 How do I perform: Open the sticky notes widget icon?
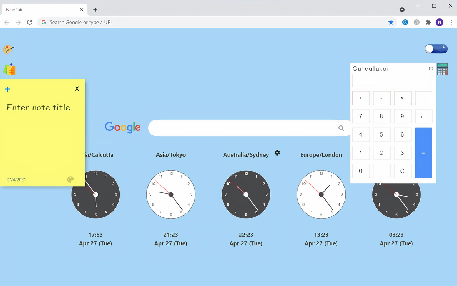tap(9, 69)
